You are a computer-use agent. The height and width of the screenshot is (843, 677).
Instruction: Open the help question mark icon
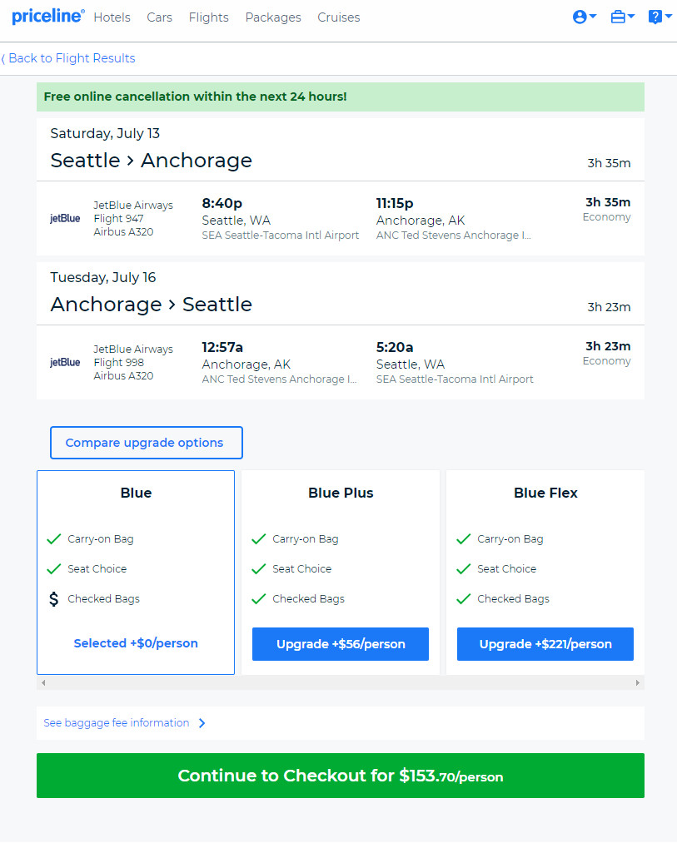click(x=655, y=17)
